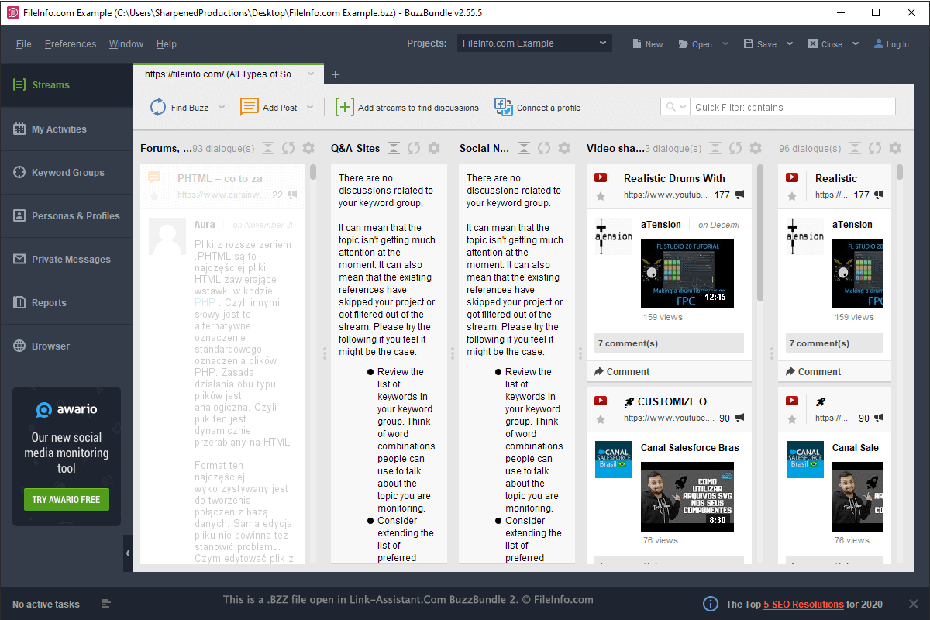Open the Preferences menu
The image size is (930, 620).
coord(71,44)
